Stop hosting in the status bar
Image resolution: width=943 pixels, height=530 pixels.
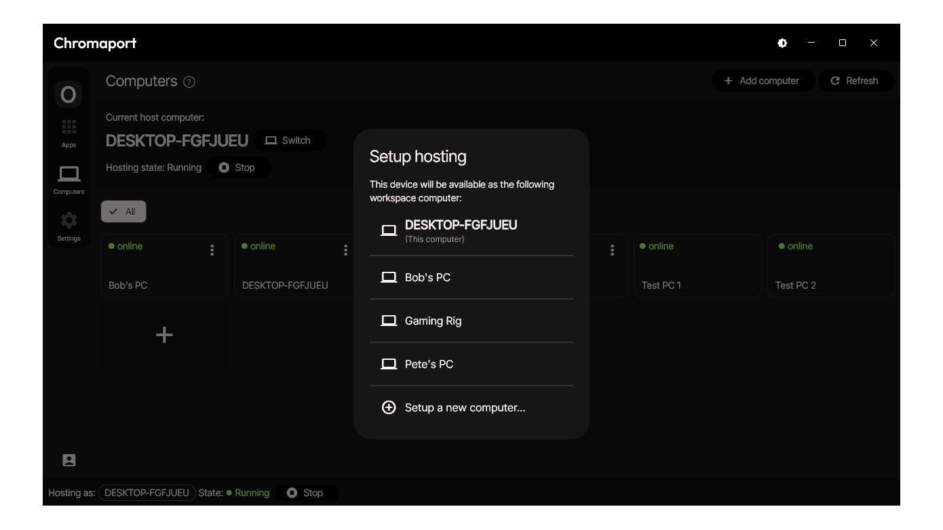tap(305, 493)
